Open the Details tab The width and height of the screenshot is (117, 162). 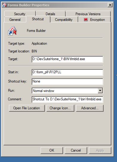click(x=50, y=14)
